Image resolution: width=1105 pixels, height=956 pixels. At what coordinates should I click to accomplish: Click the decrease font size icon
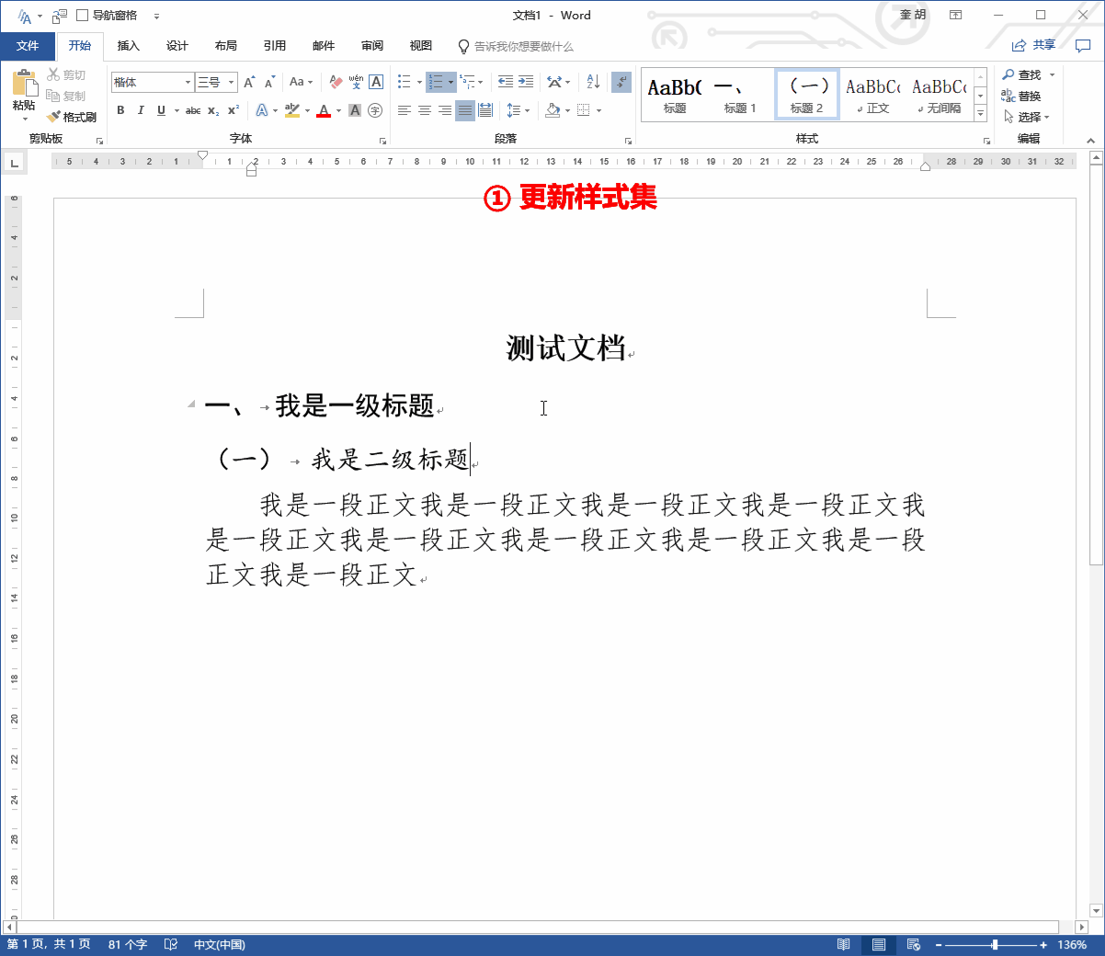(269, 82)
